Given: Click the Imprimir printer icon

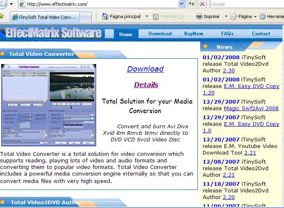Looking at the screenshot, I should (x=199, y=16).
